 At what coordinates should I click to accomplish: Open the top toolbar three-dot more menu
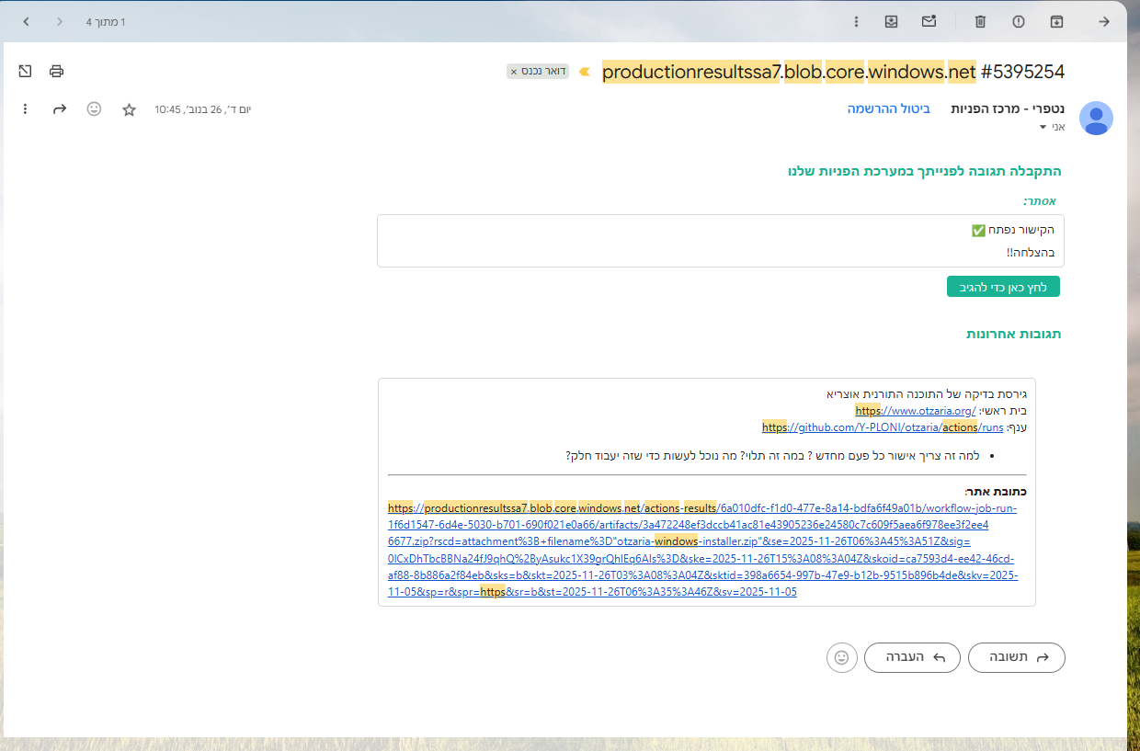pyautogui.click(x=856, y=21)
